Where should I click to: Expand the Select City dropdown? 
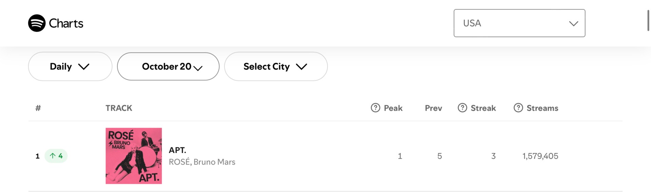[x=276, y=66]
